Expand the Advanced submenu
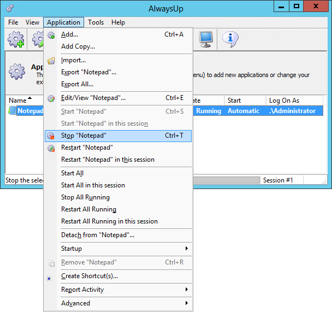 (x=118, y=303)
